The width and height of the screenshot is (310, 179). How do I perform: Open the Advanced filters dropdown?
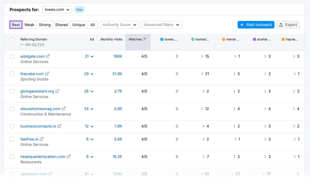click(x=162, y=25)
